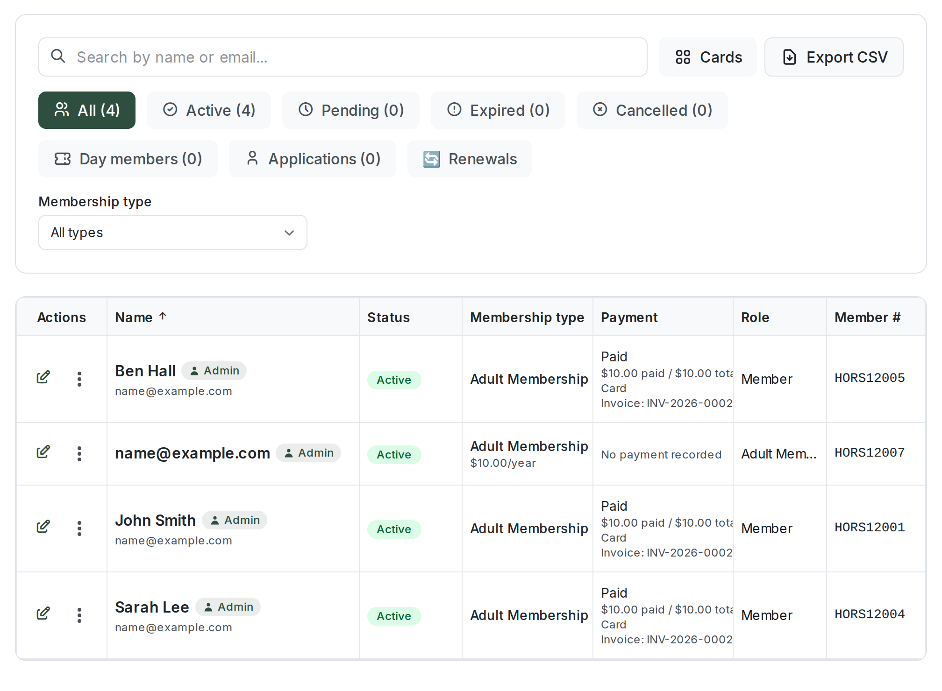Click the edit icon for Sarah Lee
Viewport: 942px width, 691px height.
point(43,613)
